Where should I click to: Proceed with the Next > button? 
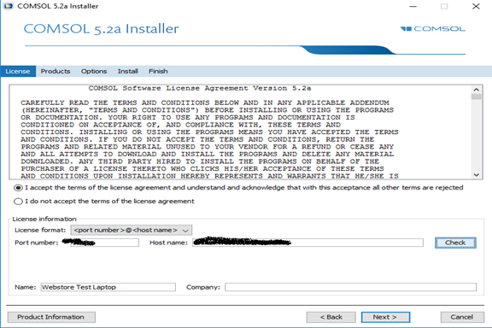click(385, 317)
